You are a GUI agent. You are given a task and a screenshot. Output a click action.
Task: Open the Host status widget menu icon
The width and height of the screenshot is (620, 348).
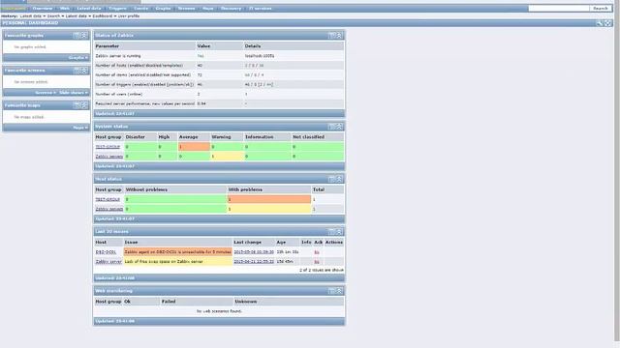tap(331, 179)
